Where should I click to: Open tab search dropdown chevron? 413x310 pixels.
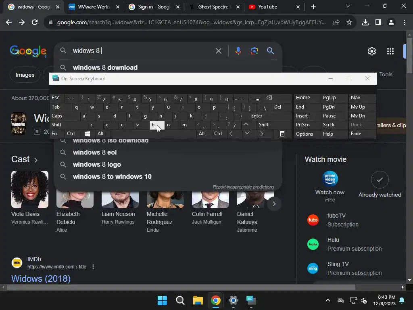click(x=348, y=6)
